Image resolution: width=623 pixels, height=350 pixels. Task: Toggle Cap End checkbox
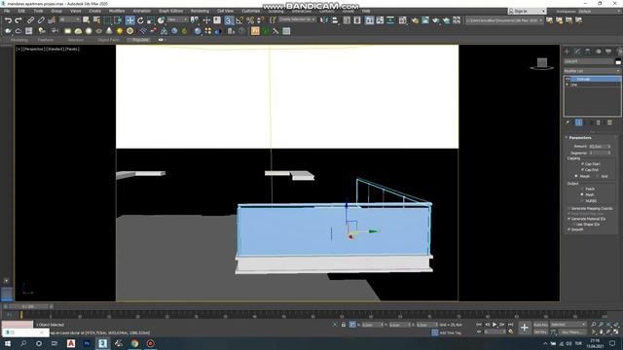click(582, 170)
